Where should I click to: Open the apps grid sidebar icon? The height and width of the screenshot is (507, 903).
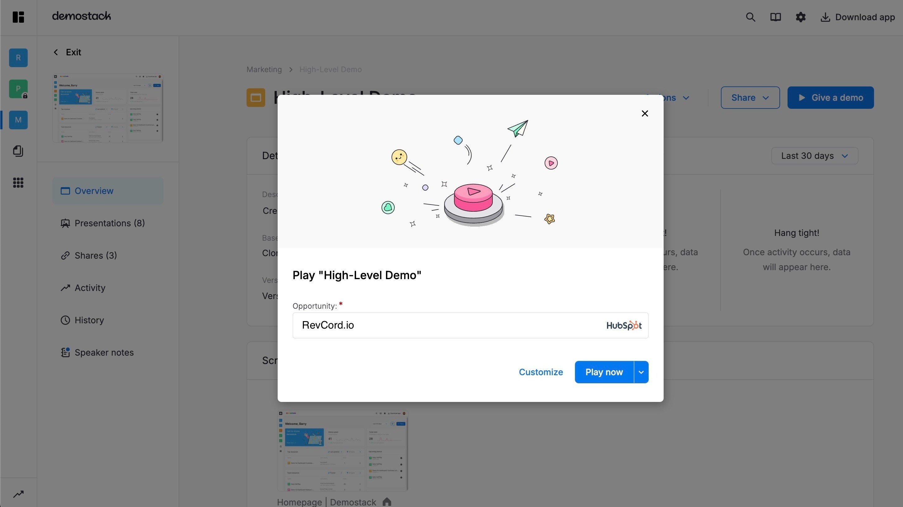[18, 182]
